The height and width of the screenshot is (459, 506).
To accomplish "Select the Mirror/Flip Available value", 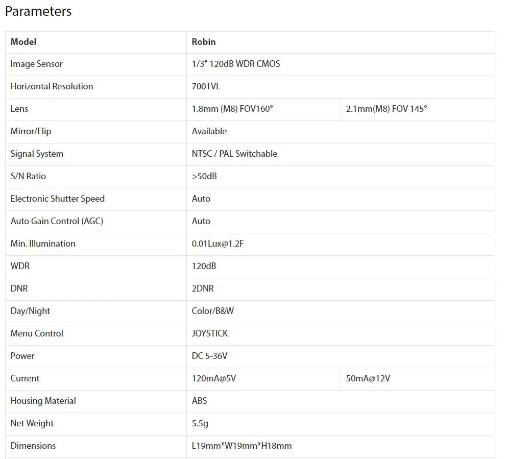I will click(x=209, y=131).
